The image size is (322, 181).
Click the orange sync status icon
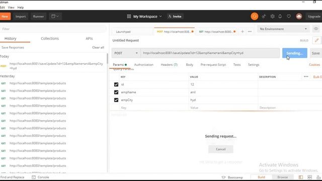tap(254, 16)
